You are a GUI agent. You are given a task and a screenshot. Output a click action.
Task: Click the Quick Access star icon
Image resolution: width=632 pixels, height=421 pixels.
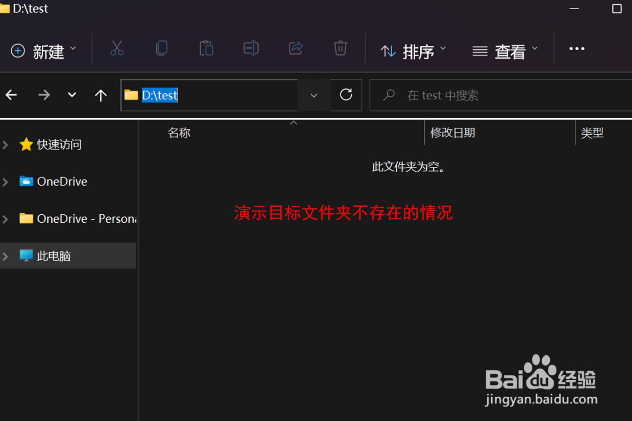point(26,144)
